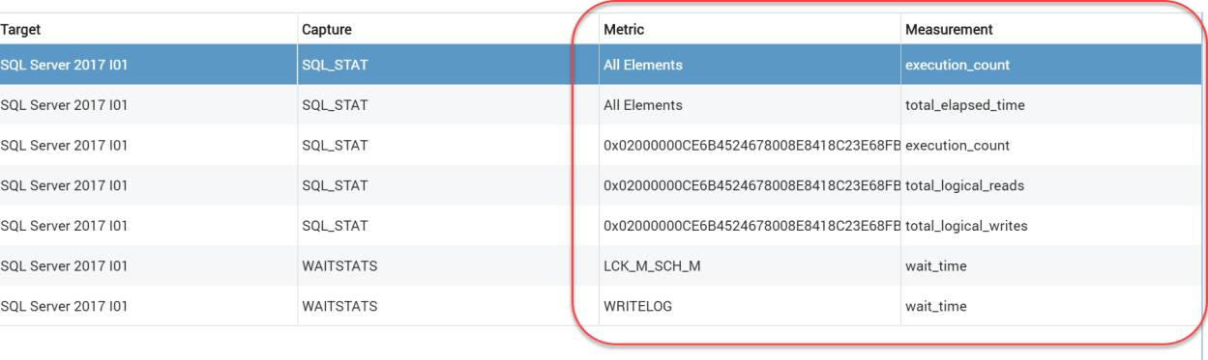The image size is (1208, 360).
Task: Click SQL Server 2017 I01 in first row
Action: click(x=64, y=66)
